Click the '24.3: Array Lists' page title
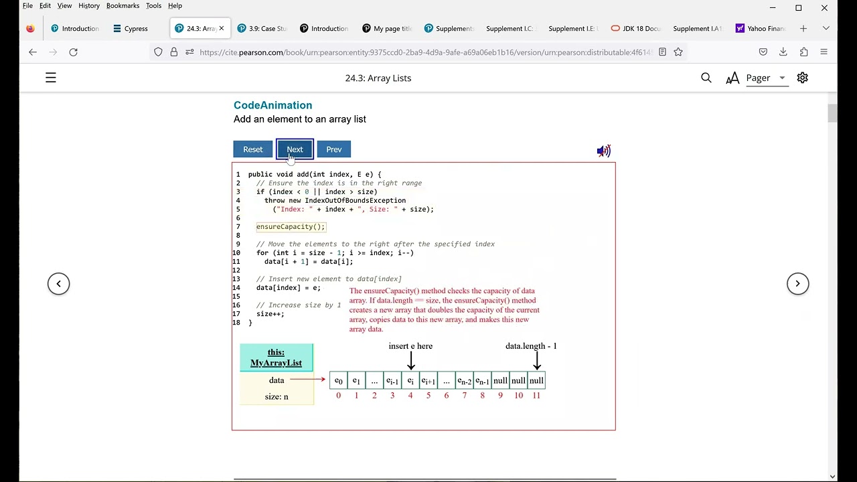 pyautogui.click(x=378, y=78)
